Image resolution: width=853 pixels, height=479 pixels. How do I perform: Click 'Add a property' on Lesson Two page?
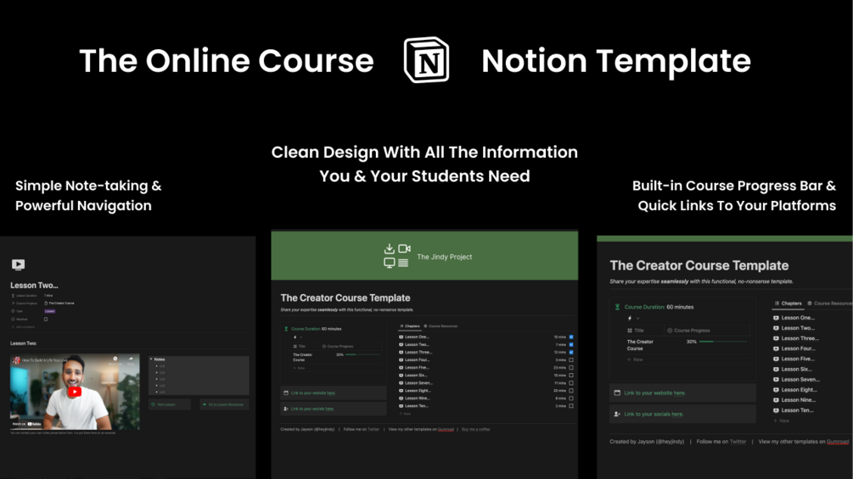(x=23, y=327)
